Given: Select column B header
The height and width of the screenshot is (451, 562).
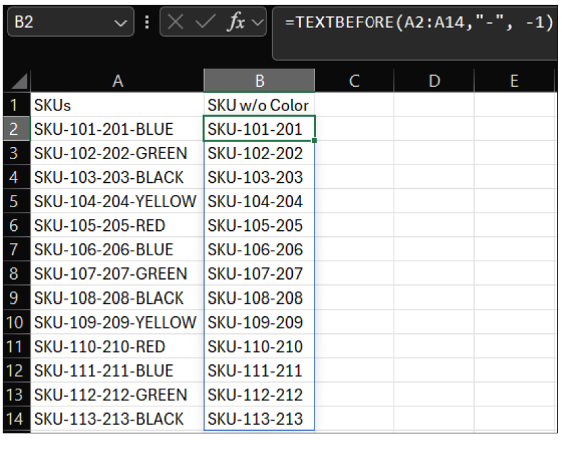Looking at the screenshot, I should (x=259, y=81).
